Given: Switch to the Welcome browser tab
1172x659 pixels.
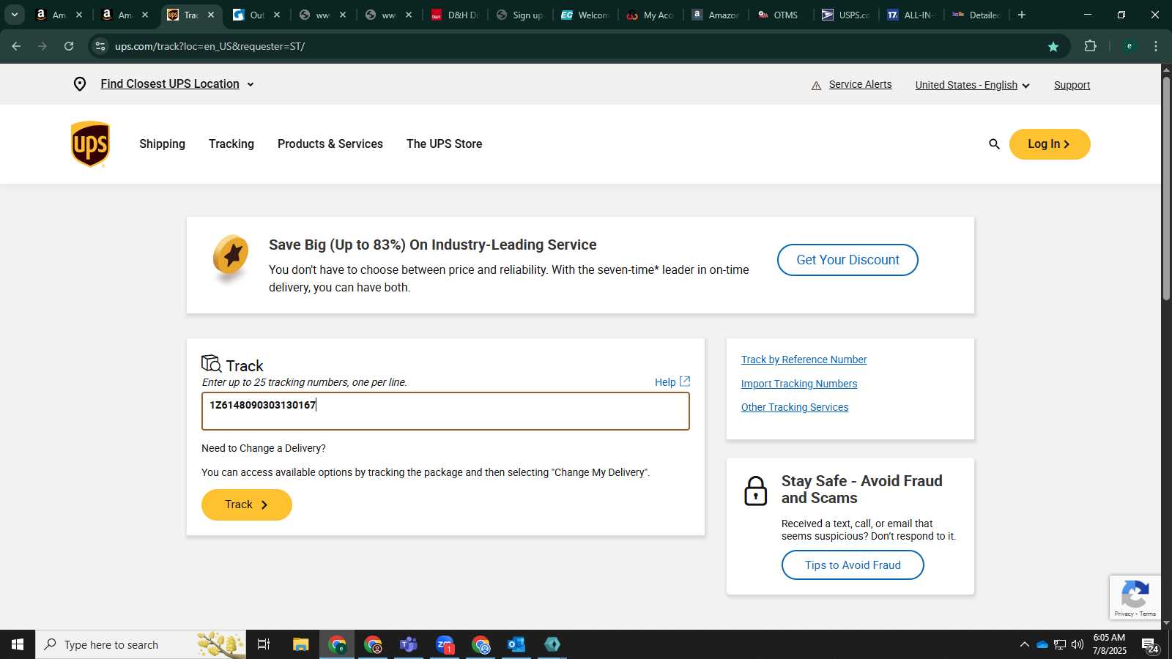Looking at the screenshot, I should click(x=585, y=15).
